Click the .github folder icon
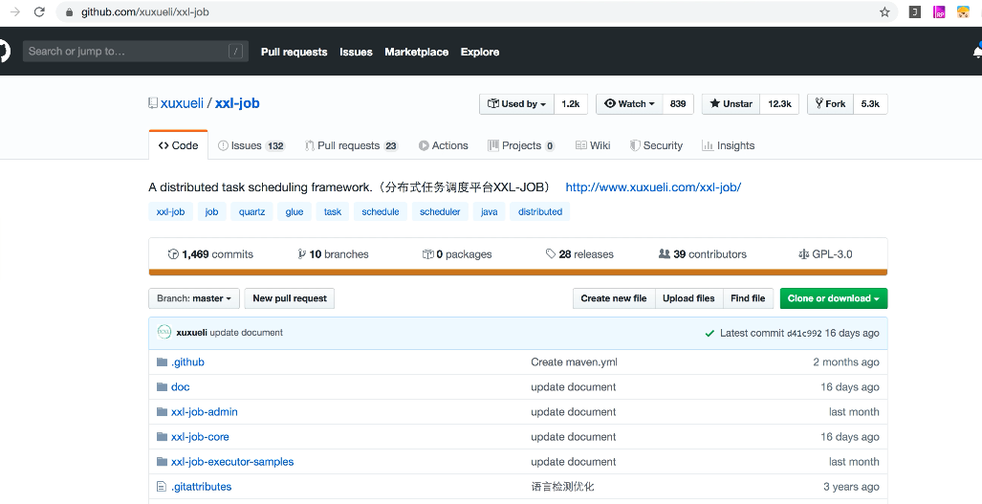982x504 pixels. [x=163, y=362]
